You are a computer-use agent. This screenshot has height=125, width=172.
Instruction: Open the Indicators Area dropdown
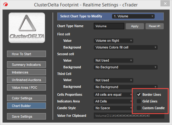[x=113, y=101]
